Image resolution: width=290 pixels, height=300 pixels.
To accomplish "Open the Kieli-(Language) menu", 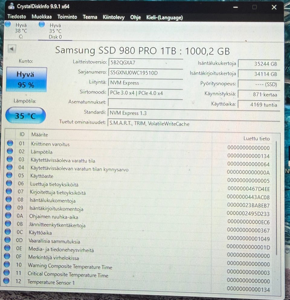I will coord(165,18).
